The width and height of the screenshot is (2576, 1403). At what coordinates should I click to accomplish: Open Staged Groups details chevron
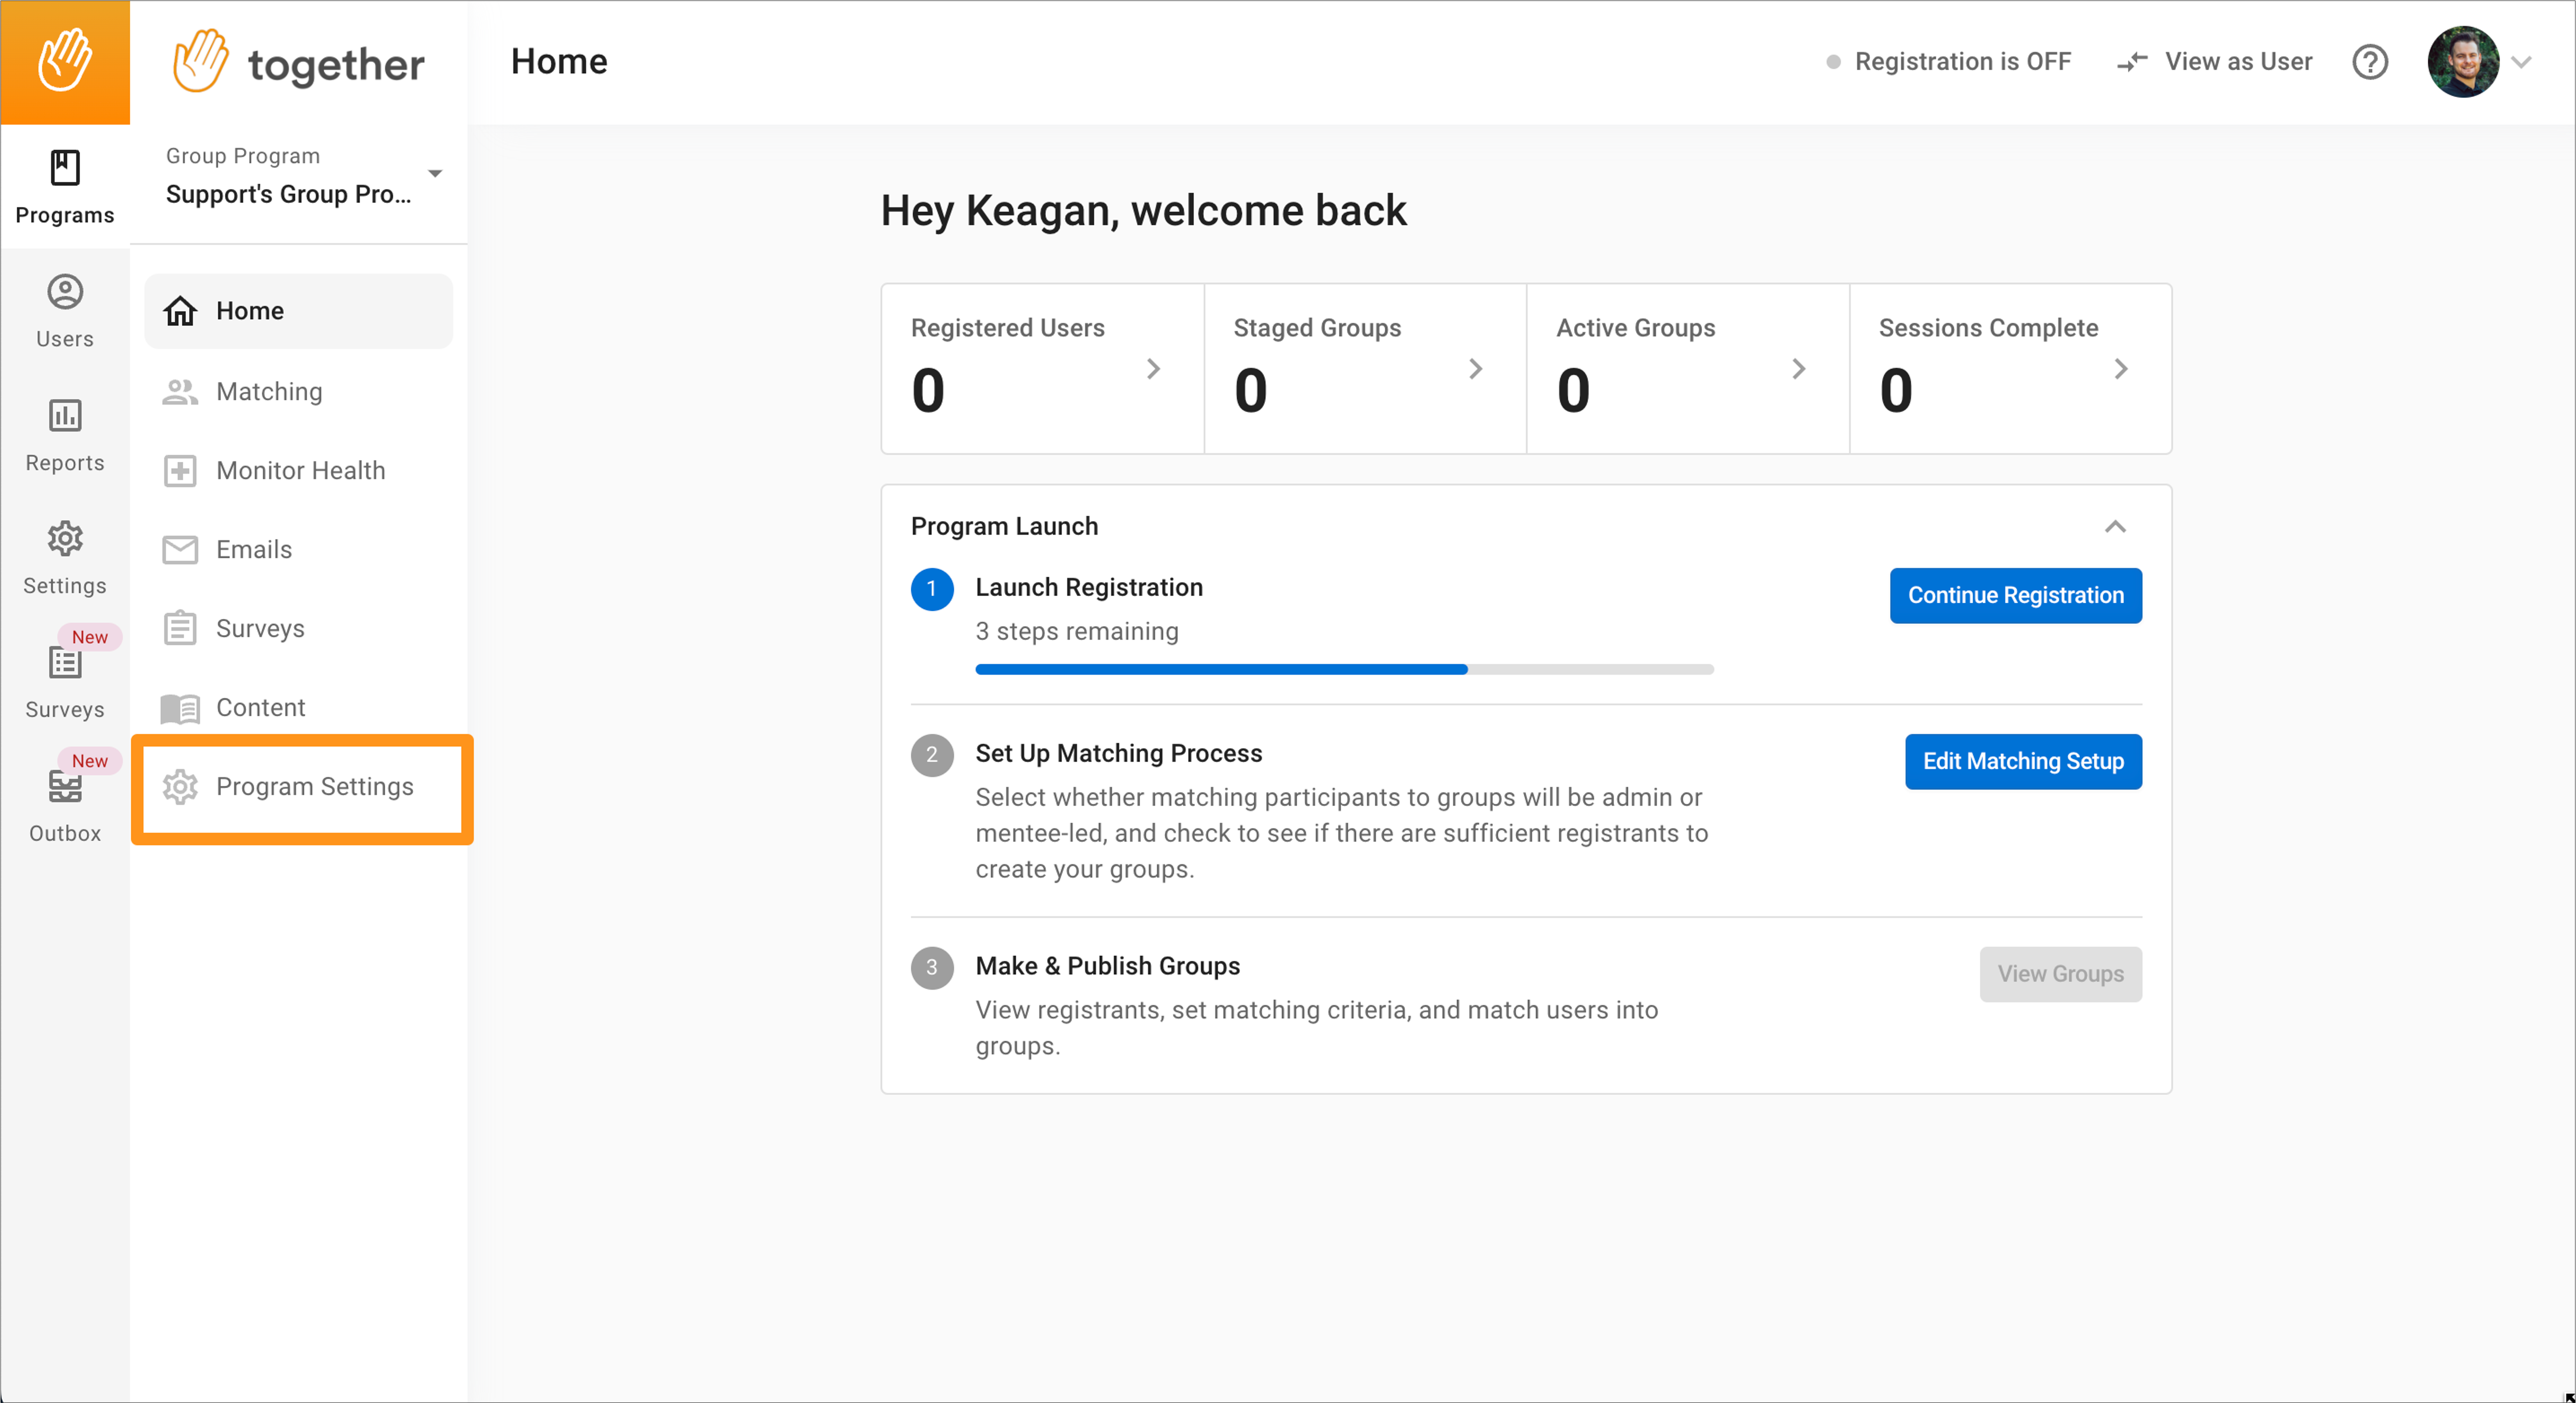pyautogui.click(x=1476, y=369)
